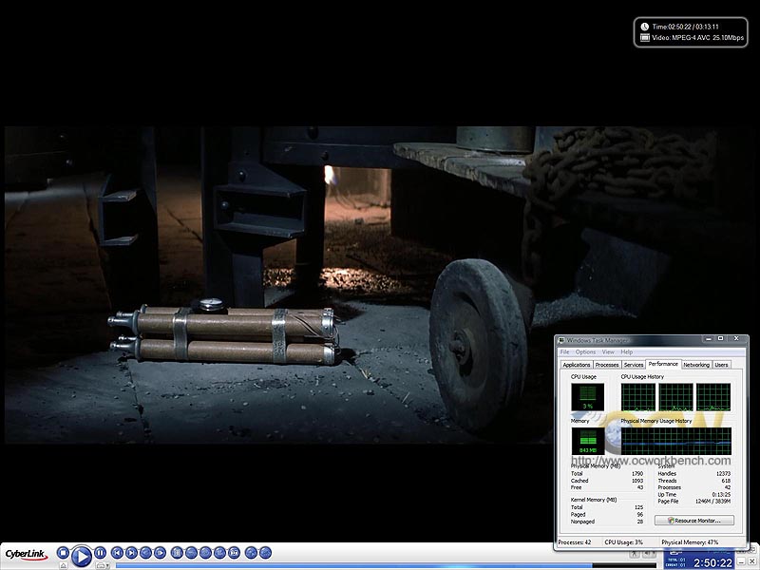Open Resource Monitor from Task Manager

[x=694, y=521]
